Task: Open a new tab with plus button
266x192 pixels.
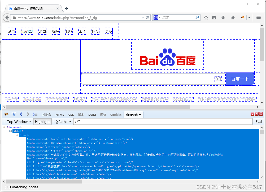Action: (x=66, y=8)
